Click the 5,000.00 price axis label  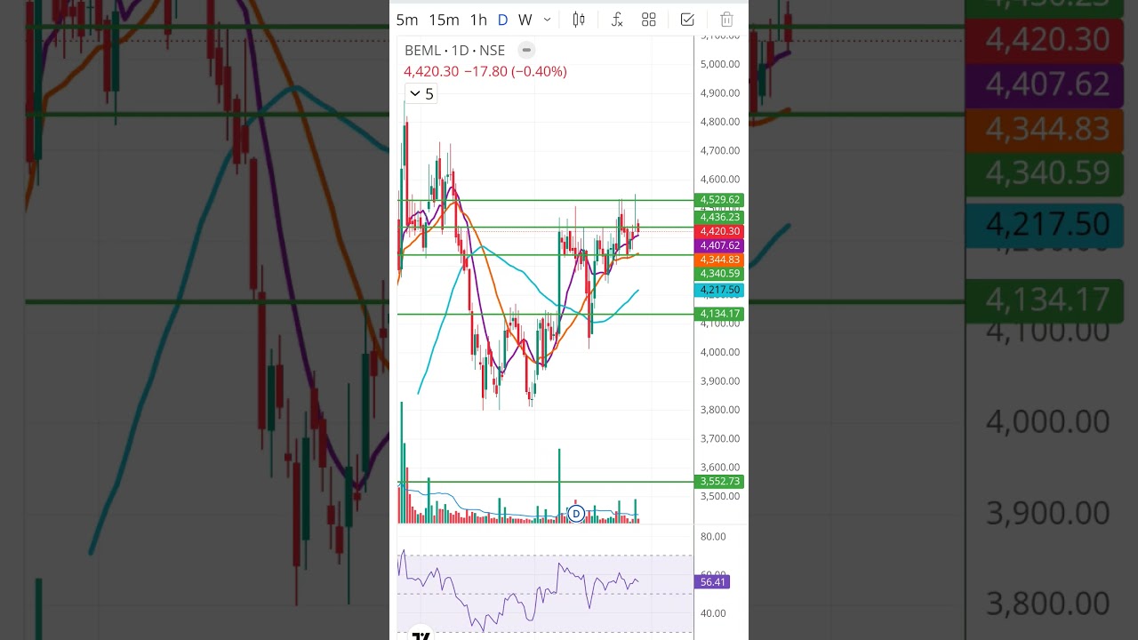tap(720, 64)
